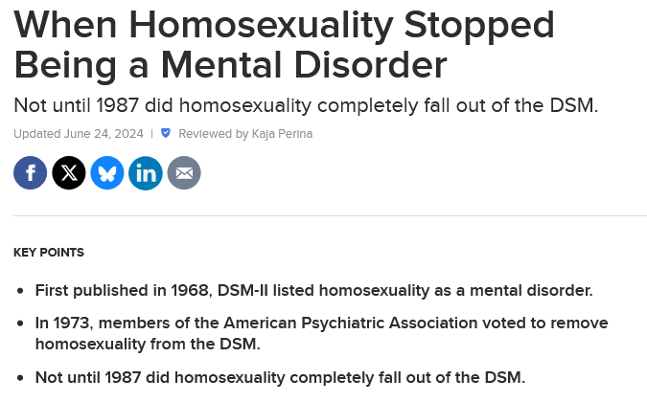Share the article on Facebook
The width and height of the screenshot is (647, 402).
(30, 172)
